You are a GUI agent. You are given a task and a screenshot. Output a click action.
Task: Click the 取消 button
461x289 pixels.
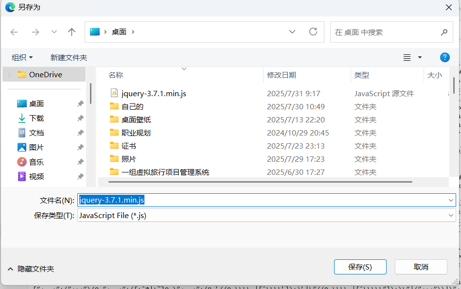click(x=421, y=267)
